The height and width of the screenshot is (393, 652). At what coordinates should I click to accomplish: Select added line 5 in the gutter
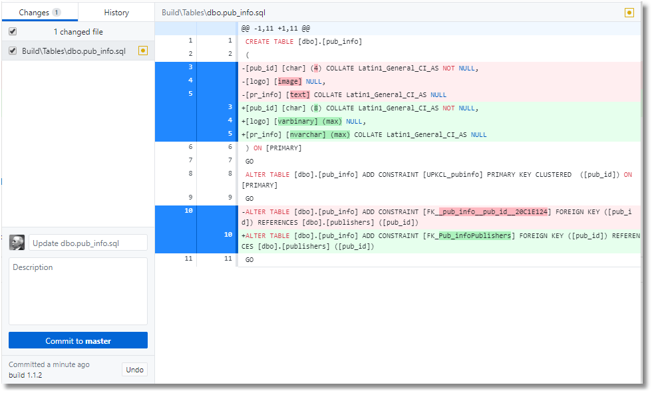pos(230,134)
